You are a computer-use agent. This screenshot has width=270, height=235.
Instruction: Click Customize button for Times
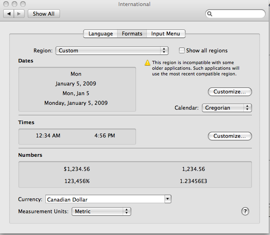pyautogui.click(x=230, y=136)
